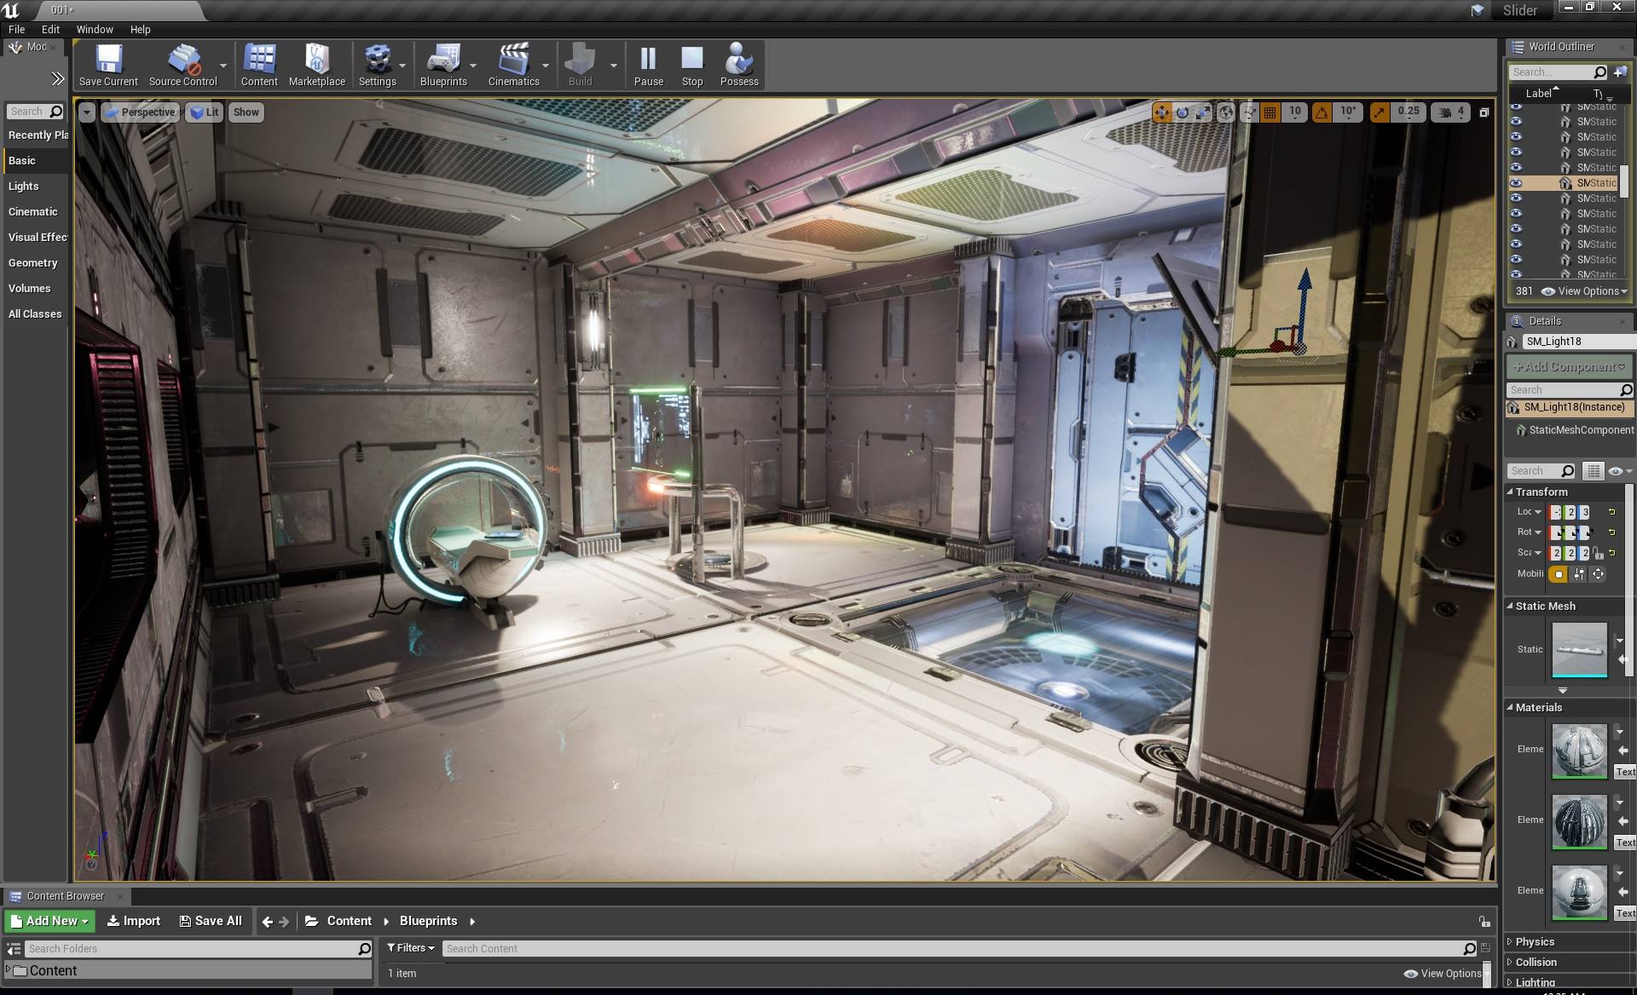Image resolution: width=1637 pixels, height=995 pixels.
Task: Stop the running simulation
Action: pyautogui.click(x=691, y=65)
